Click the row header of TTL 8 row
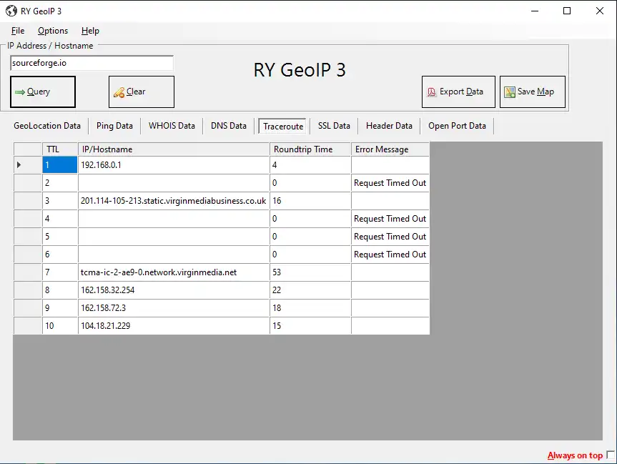 click(x=28, y=290)
